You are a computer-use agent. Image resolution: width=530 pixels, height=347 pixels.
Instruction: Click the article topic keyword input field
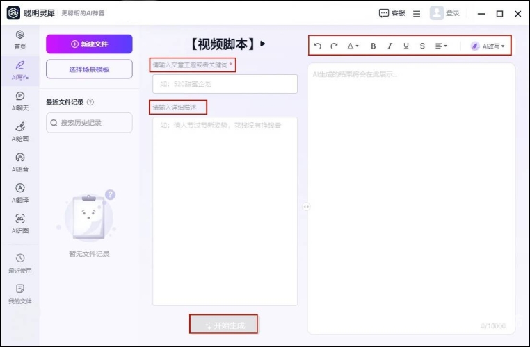(225, 84)
